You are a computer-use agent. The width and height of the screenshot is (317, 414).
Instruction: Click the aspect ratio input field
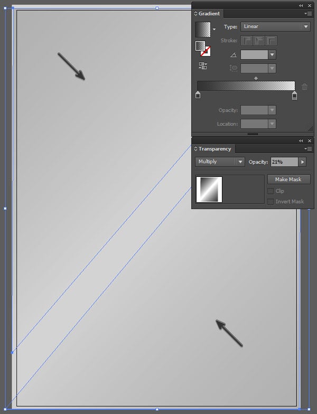(x=254, y=69)
